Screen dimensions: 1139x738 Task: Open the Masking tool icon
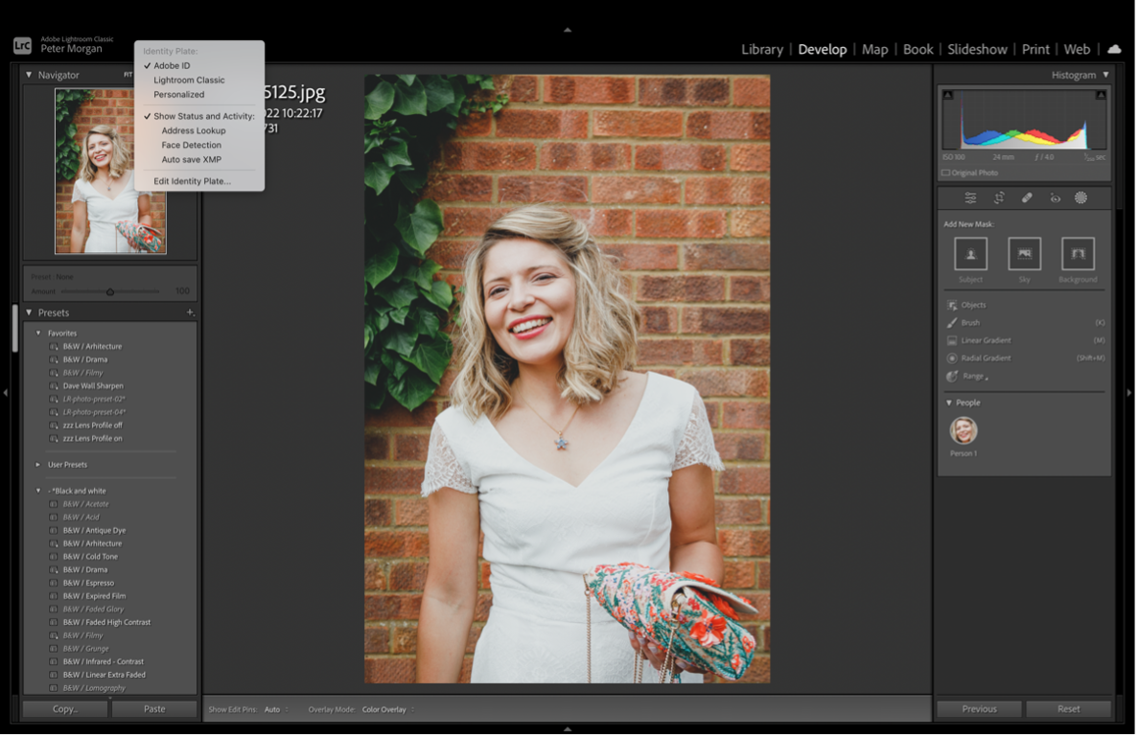[1081, 198]
